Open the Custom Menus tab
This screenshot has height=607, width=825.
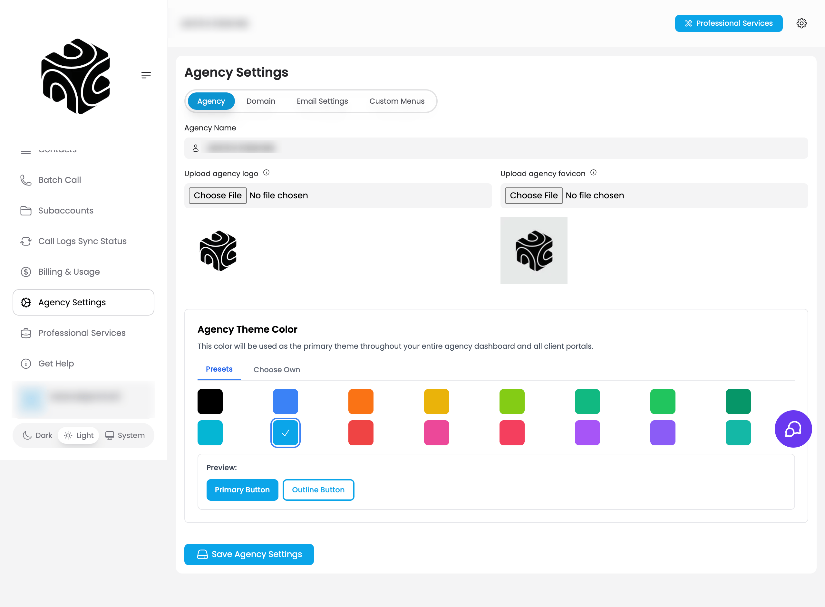coord(397,101)
